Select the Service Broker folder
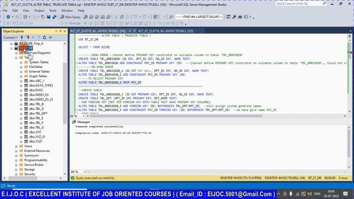The image size is (354, 199). click(x=34, y=165)
